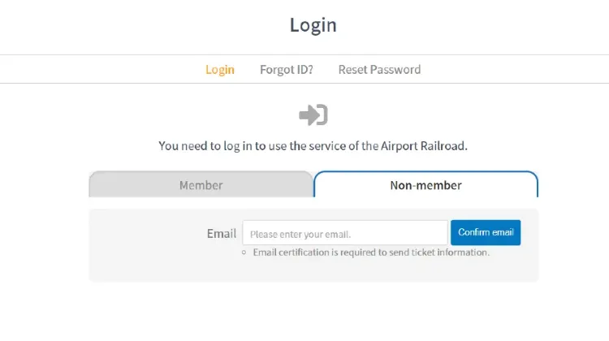Screen dimensions: 609x341
Task: Click the bullet marker before certification note
Action: (244, 253)
